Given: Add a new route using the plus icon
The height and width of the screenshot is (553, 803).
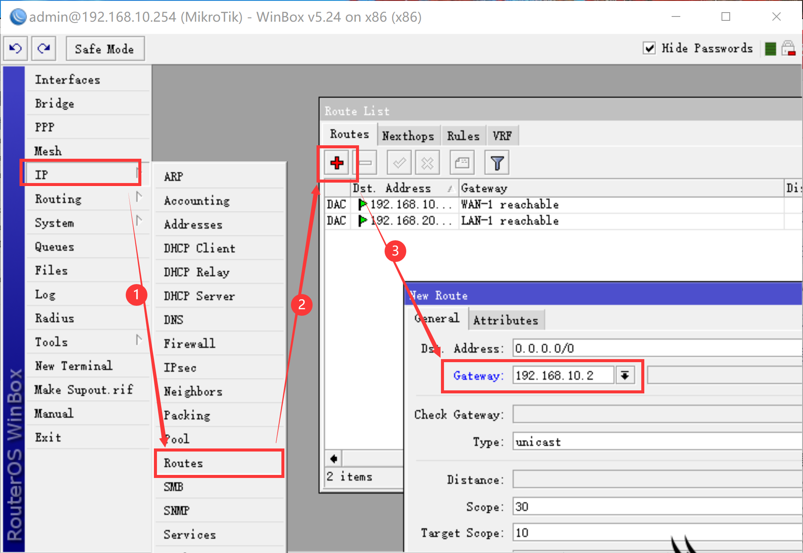Looking at the screenshot, I should point(337,163).
